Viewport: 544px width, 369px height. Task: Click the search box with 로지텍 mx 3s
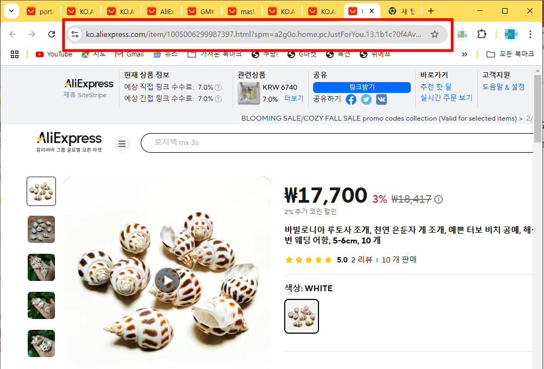click(x=338, y=142)
